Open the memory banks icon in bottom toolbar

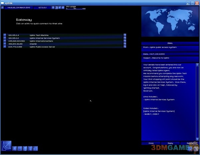coord(20,148)
